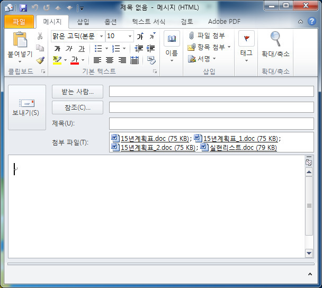Align text to the left
Viewport: 322px width, 288px height.
97,60
